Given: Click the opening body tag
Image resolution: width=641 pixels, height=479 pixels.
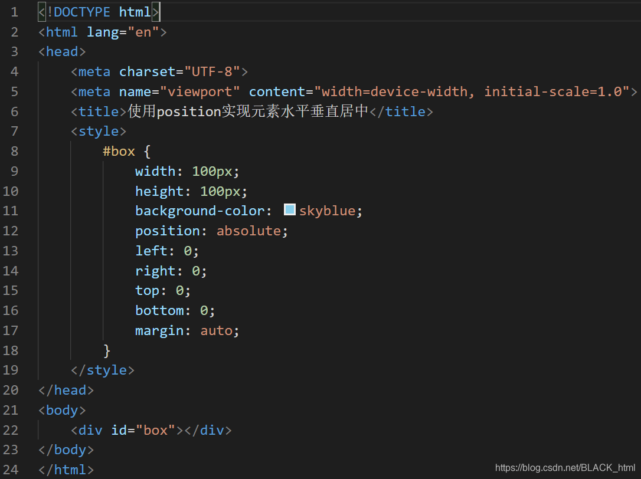Looking at the screenshot, I should 62,410.
